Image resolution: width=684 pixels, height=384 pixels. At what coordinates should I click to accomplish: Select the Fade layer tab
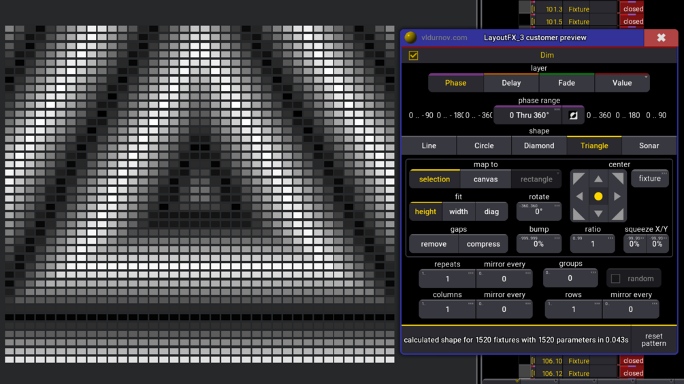click(567, 83)
